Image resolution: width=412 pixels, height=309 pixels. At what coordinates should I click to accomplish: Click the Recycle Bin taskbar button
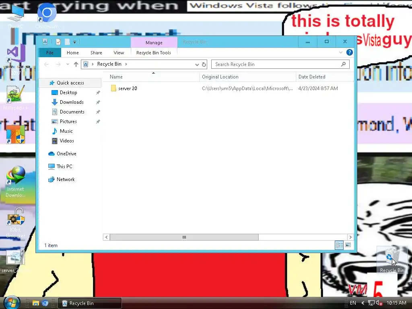pyautogui.click(x=90, y=303)
